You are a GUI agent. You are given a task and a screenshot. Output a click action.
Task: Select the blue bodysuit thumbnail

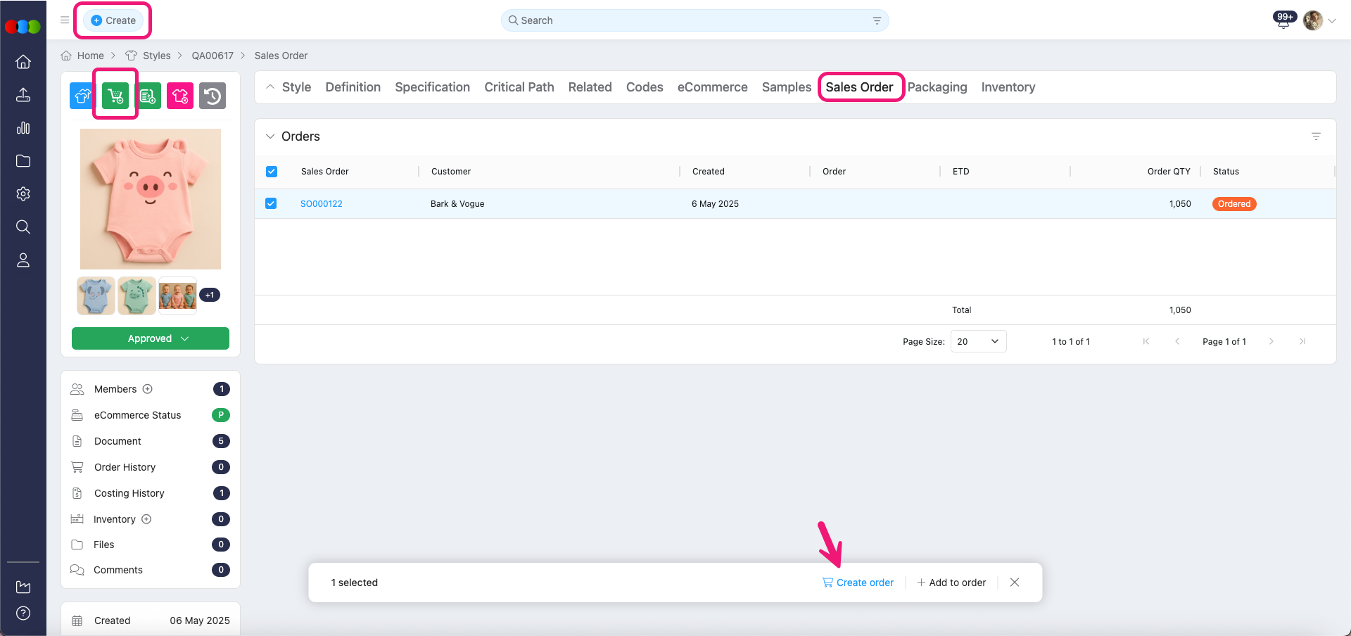96,295
